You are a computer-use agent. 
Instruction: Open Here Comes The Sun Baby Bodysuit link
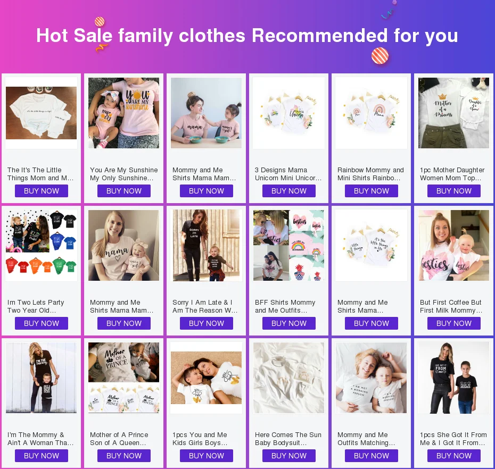click(x=288, y=439)
